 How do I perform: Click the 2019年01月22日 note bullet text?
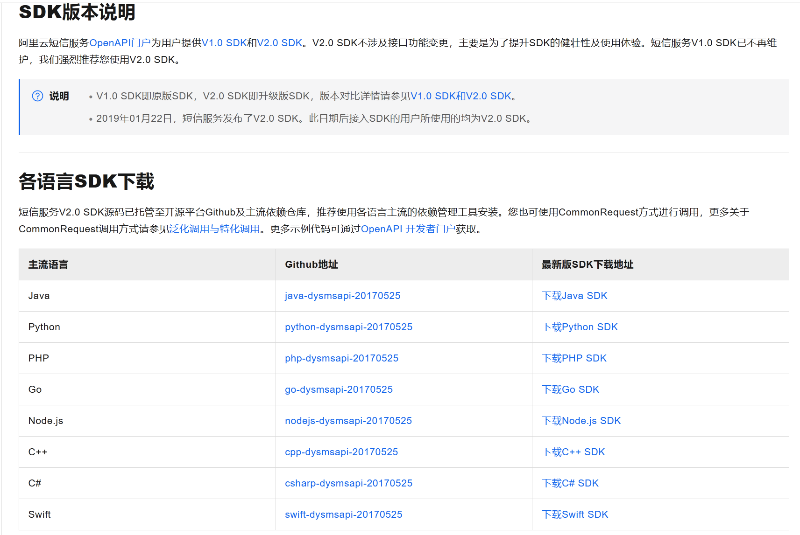[314, 118]
